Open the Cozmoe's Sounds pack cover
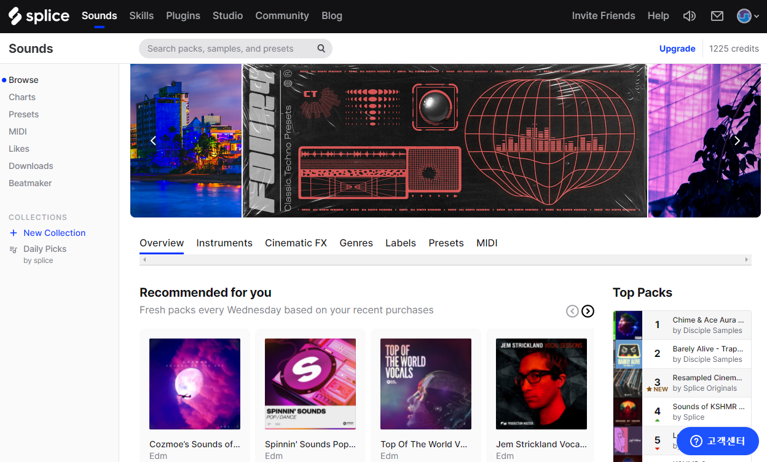 click(195, 384)
